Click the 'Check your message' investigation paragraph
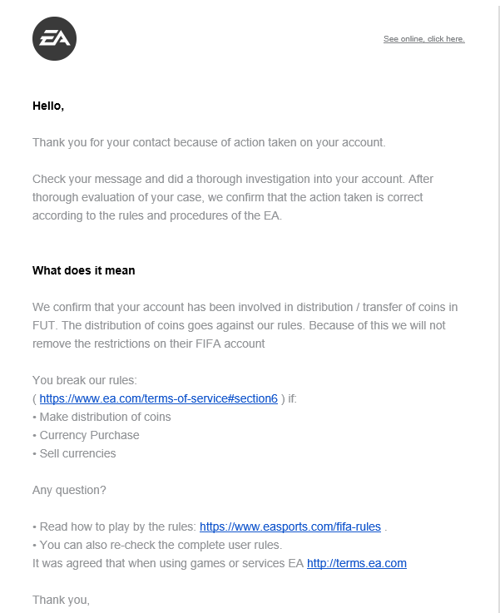500x613 pixels. (x=233, y=197)
